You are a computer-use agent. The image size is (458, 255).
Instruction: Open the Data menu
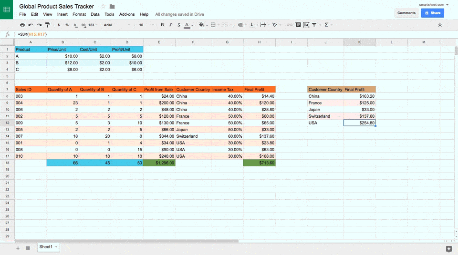pyautogui.click(x=95, y=14)
